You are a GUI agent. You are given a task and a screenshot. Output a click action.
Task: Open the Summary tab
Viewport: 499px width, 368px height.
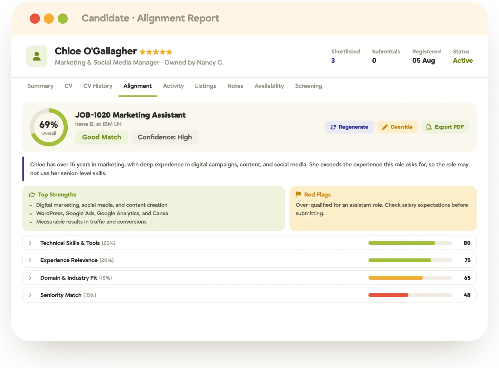coord(40,86)
